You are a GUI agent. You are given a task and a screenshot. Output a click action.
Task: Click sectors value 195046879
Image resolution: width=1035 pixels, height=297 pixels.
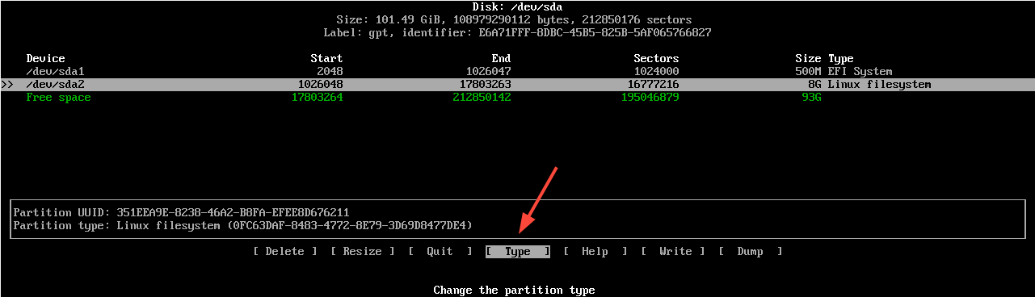pos(650,98)
